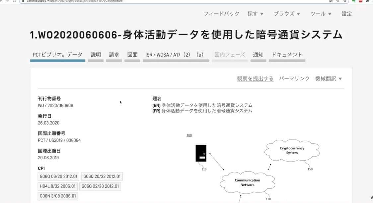Reload the page using the refresh icon
373x203 pixels.
(x=14, y=1)
